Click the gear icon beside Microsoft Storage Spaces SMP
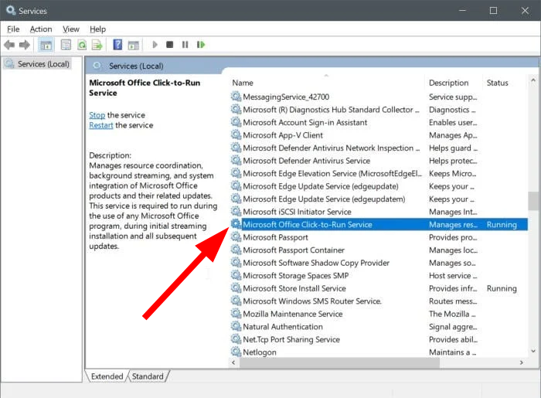The height and width of the screenshot is (398, 541). tap(236, 275)
